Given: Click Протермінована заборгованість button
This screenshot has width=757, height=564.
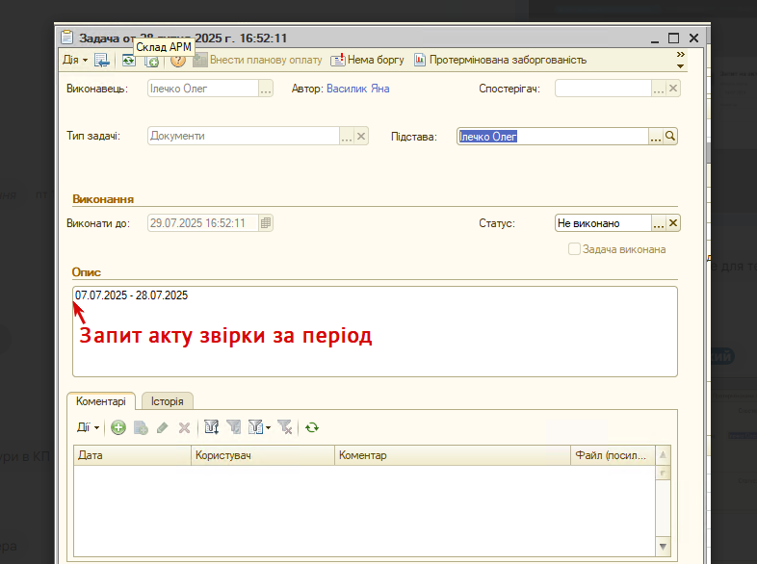Looking at the screenshot, I should tap(501, 60).
